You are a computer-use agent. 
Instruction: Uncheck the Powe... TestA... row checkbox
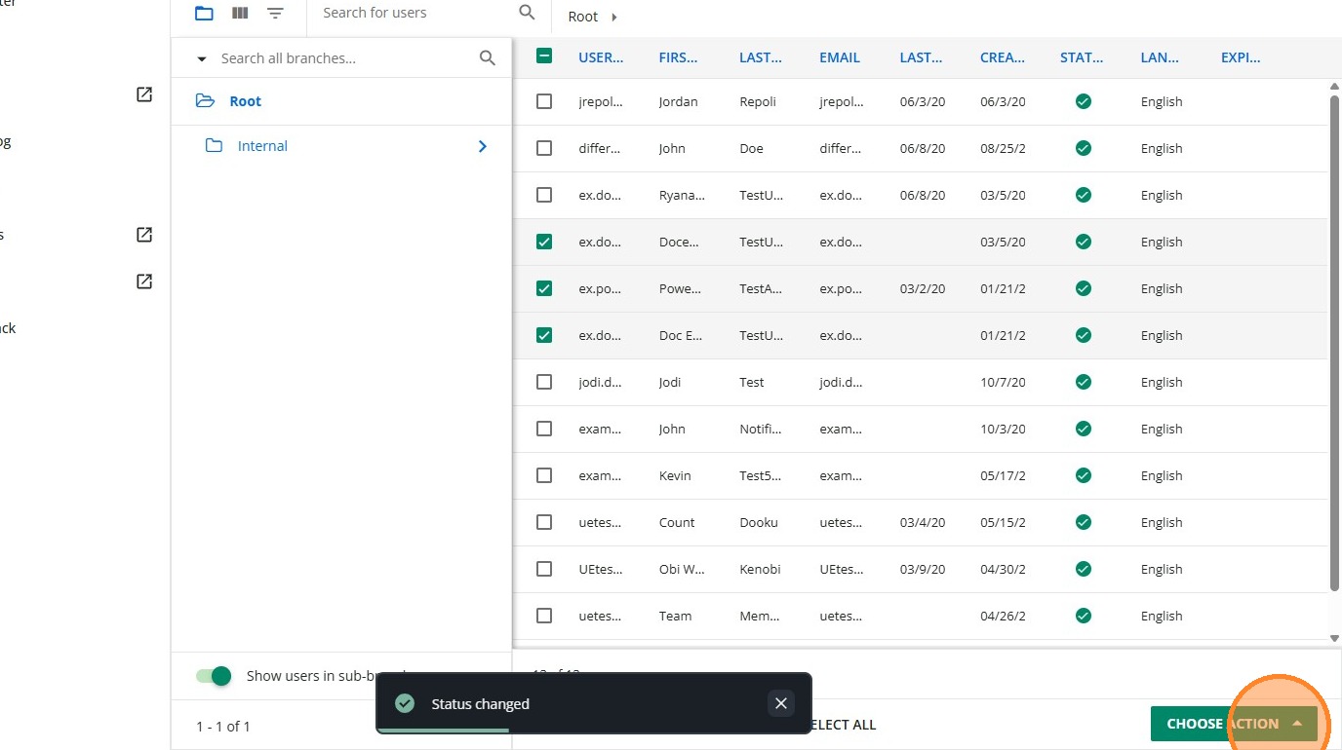click(544, 288)
